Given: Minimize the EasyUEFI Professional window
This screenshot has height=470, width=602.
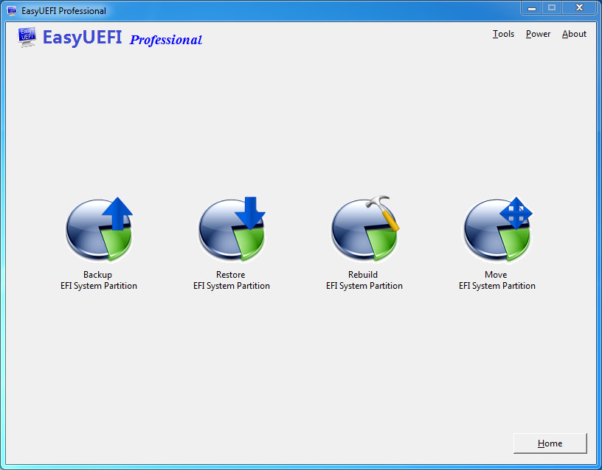Looking at the screenshot, I should (x=532, y=8).
